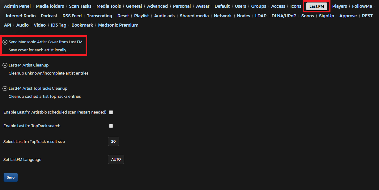Open Sync Madsonic Artist Cover from Last.FM link
This screenshot has width=379, height=190.
[x=45, y=42]
